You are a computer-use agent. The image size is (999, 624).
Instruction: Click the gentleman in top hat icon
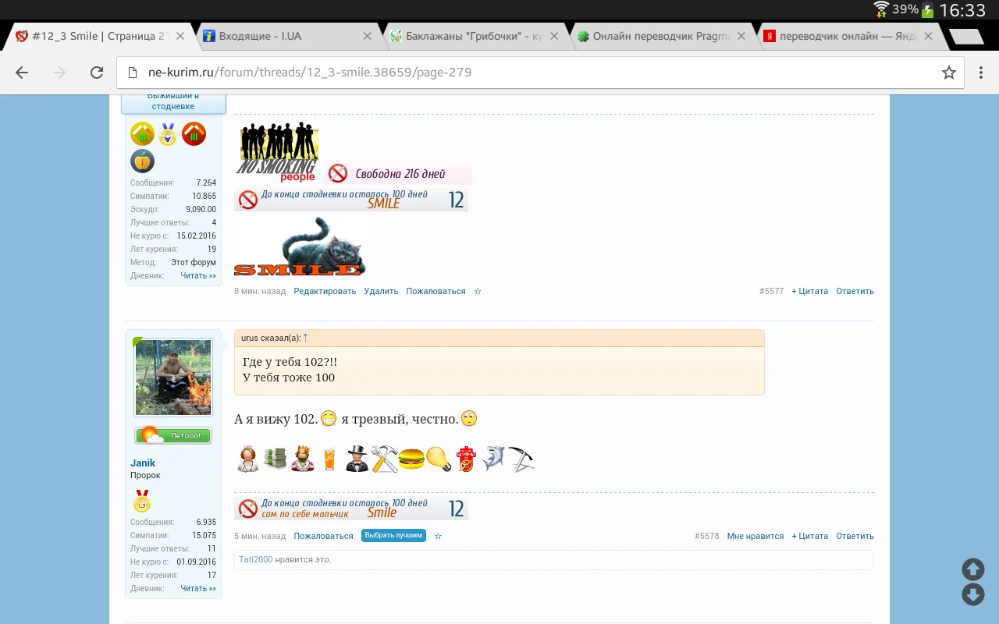(357, 459)
